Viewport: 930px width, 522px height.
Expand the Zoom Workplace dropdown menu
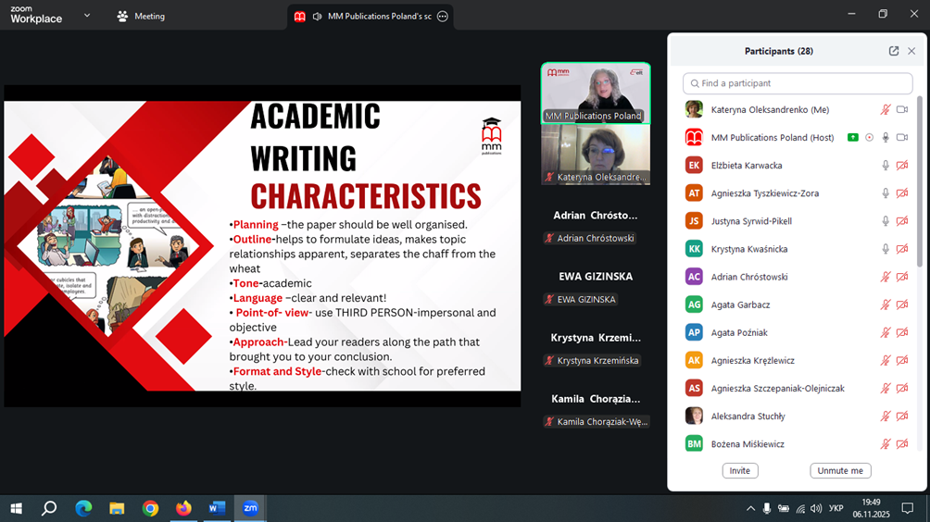pos(87,16)
